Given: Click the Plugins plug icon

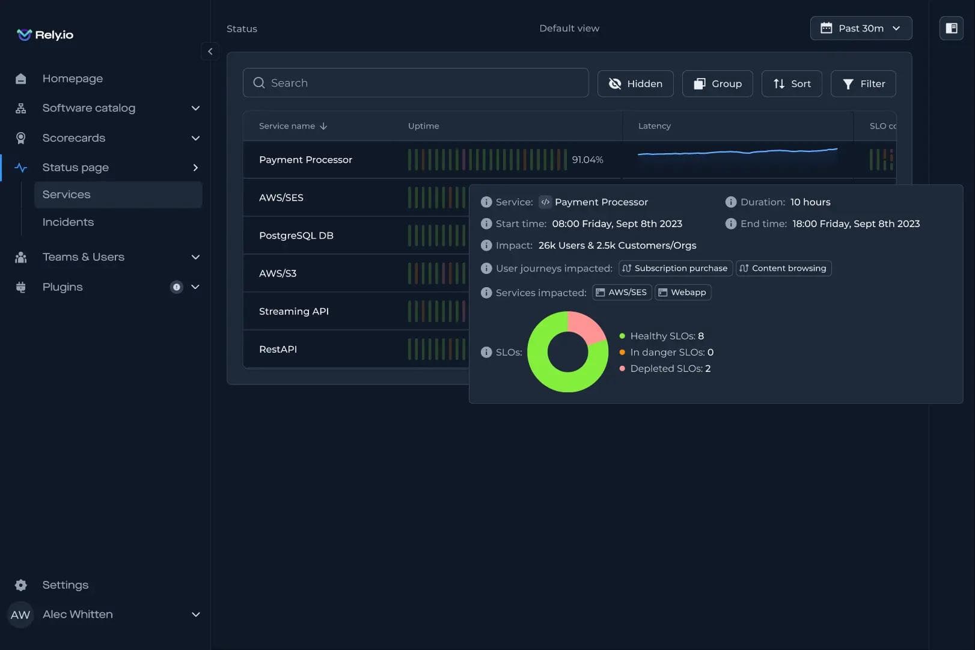Looking at the screenshot, I should pyautogui.click(x=21, y=287).
